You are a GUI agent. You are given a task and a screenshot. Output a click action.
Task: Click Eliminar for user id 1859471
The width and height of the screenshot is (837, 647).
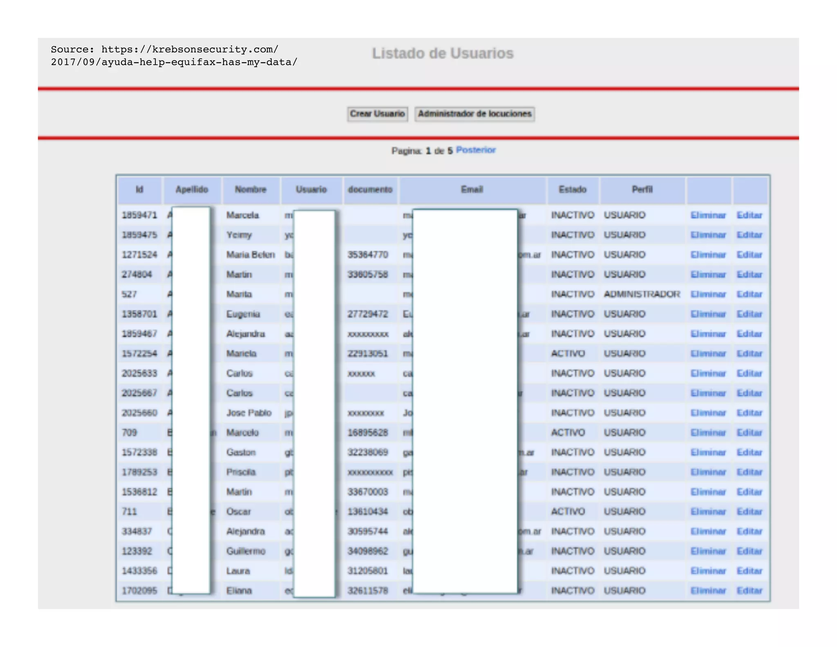click(x=708, y=215)
